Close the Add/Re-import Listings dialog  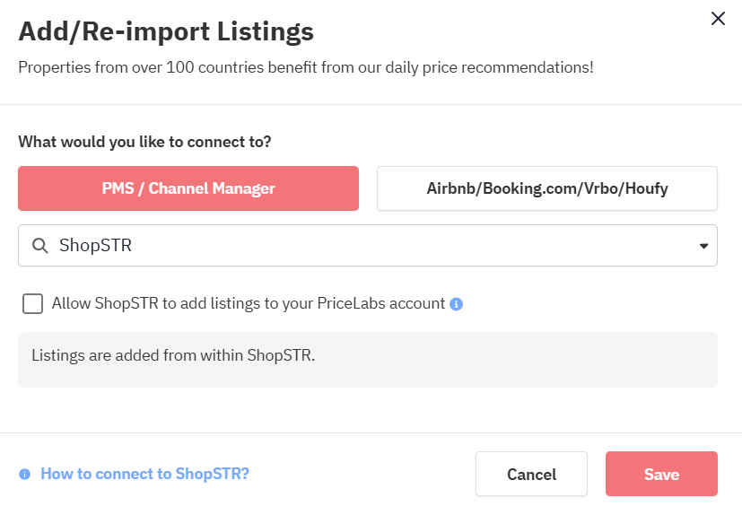[x=718, y=19]
